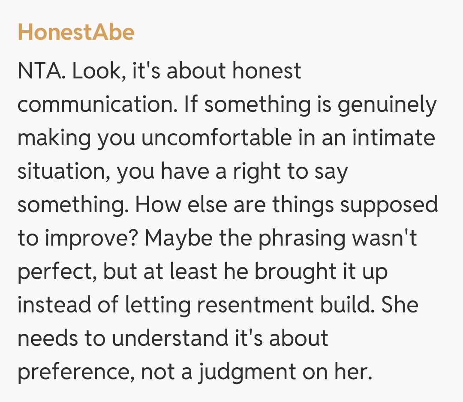This screenshot has height=402, width=463.
Task: Click the word "supposed" in the comment
Action: [389, 205]
